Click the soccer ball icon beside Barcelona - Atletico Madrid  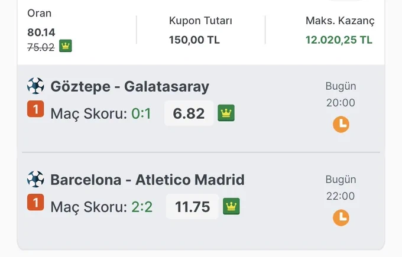pos(35,179)
